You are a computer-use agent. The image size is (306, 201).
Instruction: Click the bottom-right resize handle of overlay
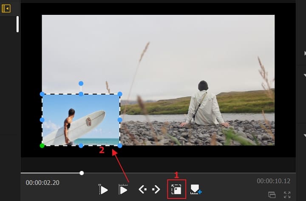pos(120,146)
